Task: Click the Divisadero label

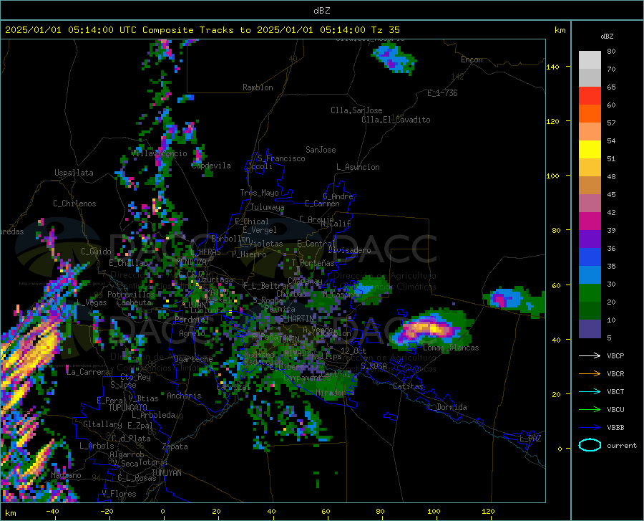Action: coord(349,250)
